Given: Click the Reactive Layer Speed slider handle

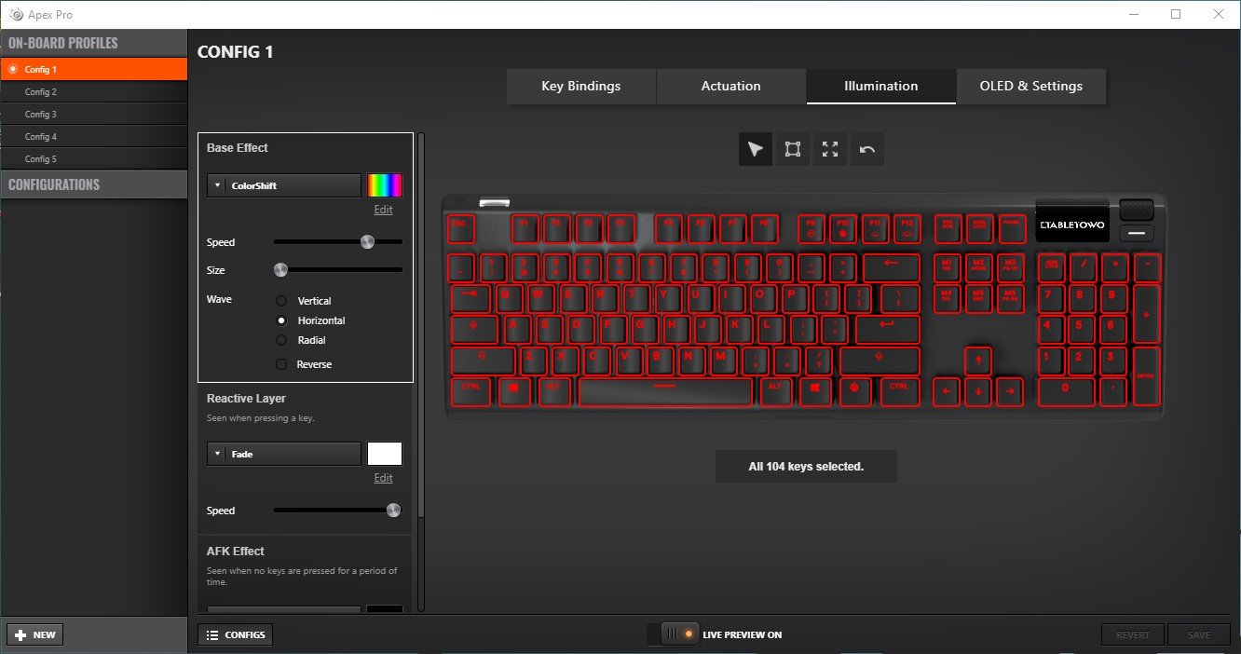Looking at the screenshot, I should tap(393, 511).
